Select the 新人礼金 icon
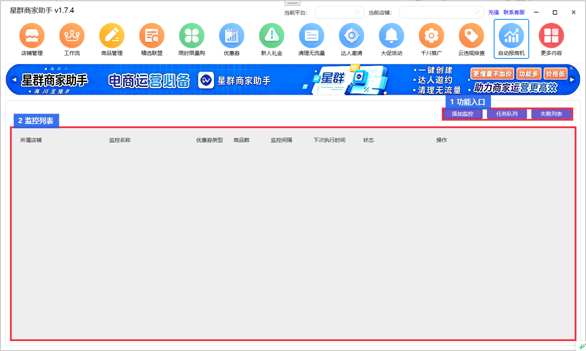 [272, 35]
